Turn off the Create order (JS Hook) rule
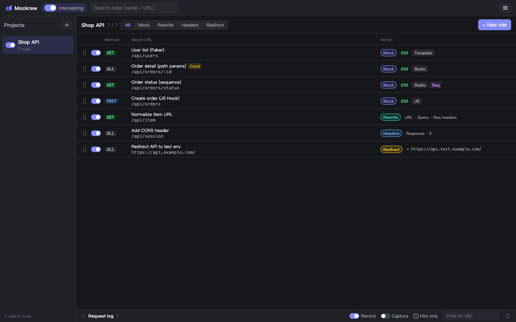 click(96, 101)
